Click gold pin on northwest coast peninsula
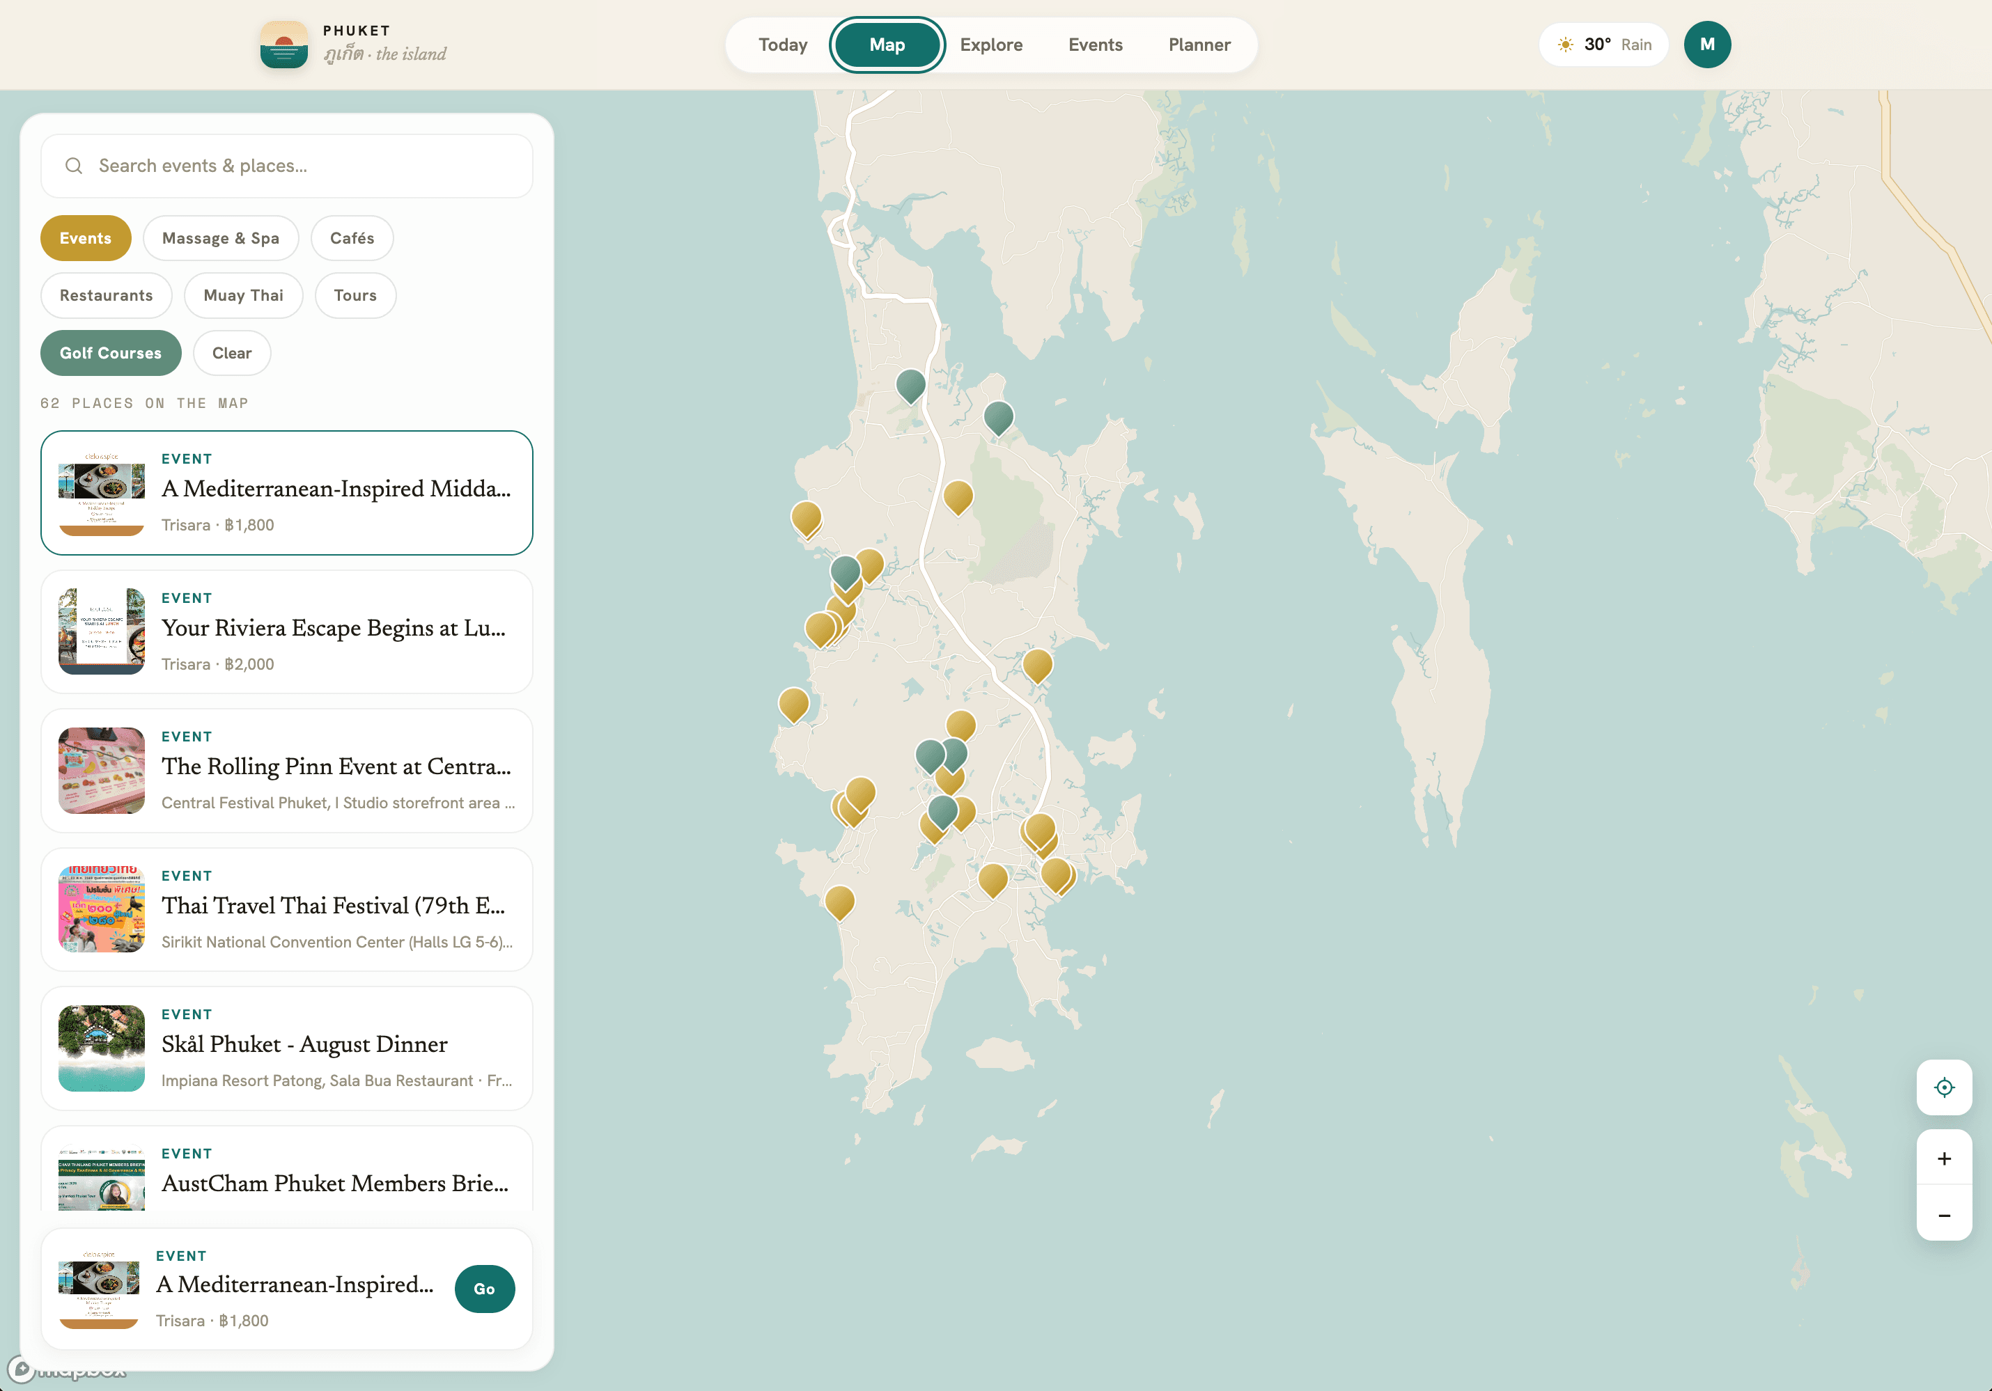Image resolution: width=1992 pixels, height=1391 pixels. 805,519
